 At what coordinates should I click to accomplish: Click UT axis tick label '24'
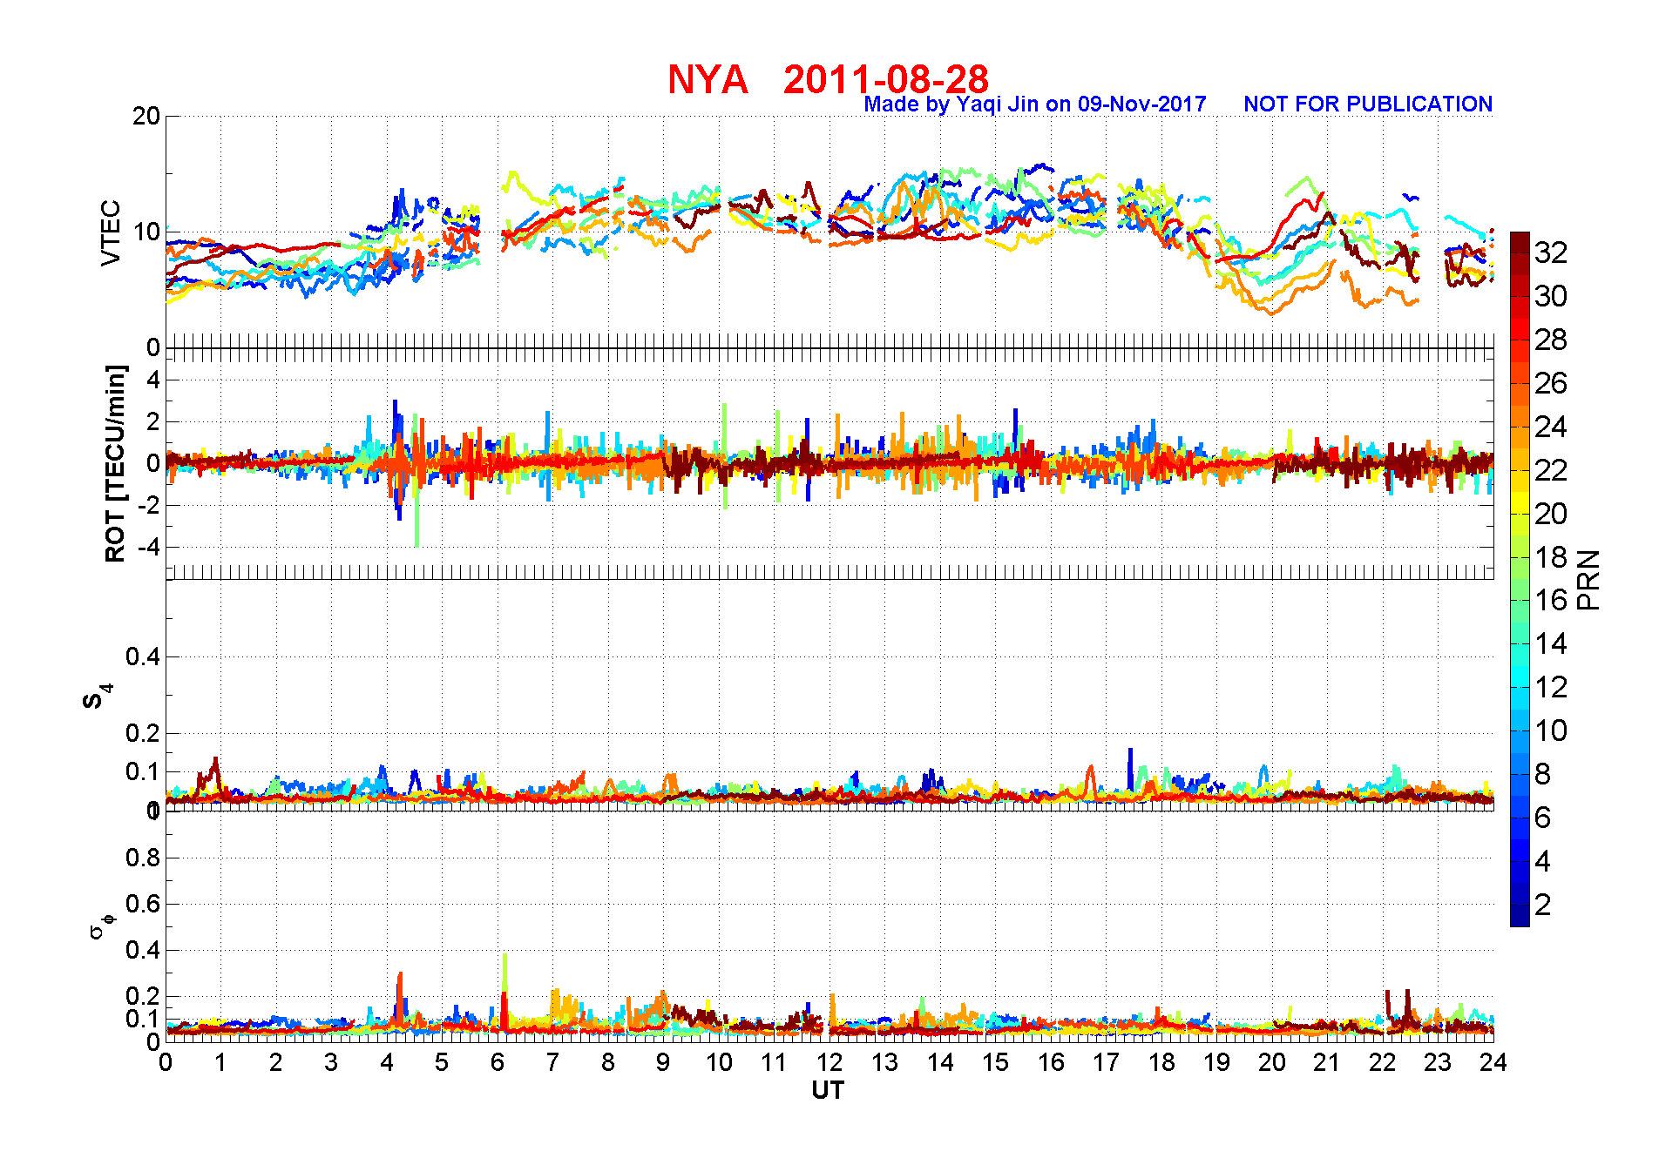click(x=1493, y=1062)
